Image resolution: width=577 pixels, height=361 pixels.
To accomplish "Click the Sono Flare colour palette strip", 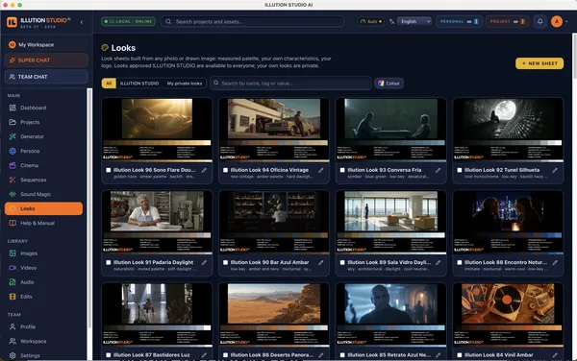I will pos(157,142).
